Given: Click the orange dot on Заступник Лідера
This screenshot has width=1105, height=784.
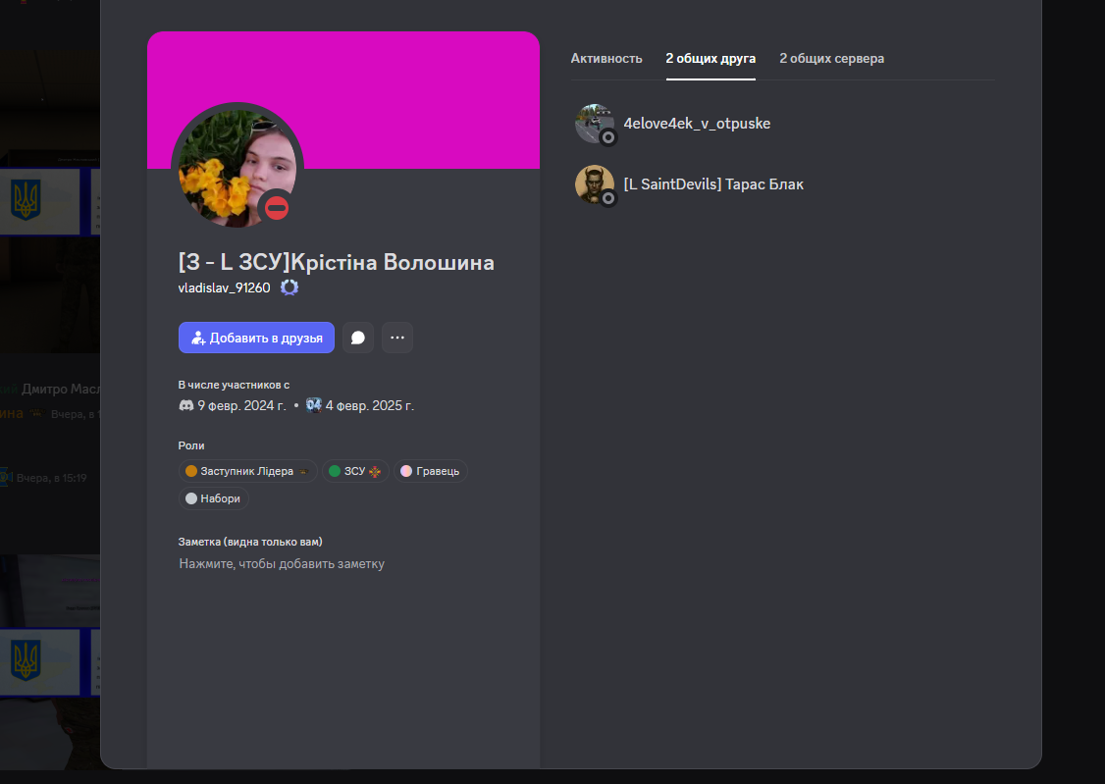Looking at the screenshot, I should 191,471.
